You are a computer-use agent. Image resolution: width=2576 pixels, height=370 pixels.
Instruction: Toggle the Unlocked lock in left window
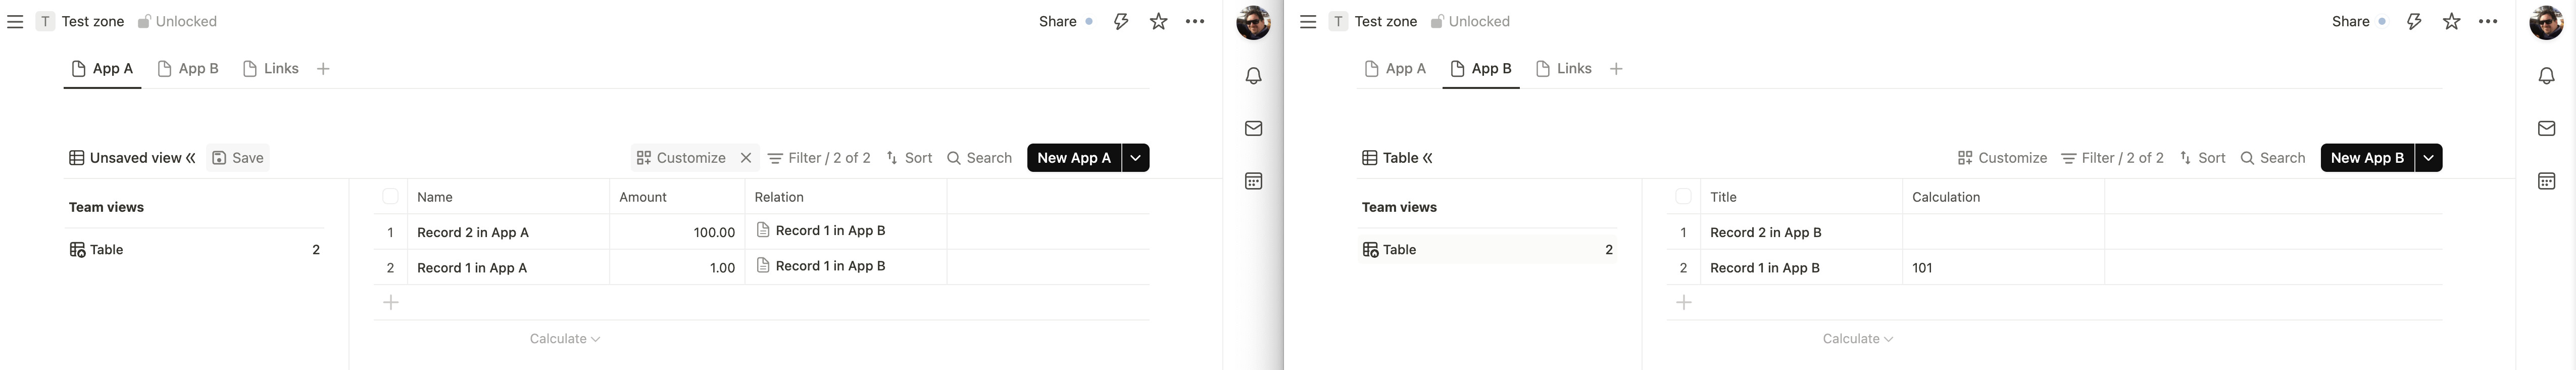pyautogui.click(x=177, y=21)
